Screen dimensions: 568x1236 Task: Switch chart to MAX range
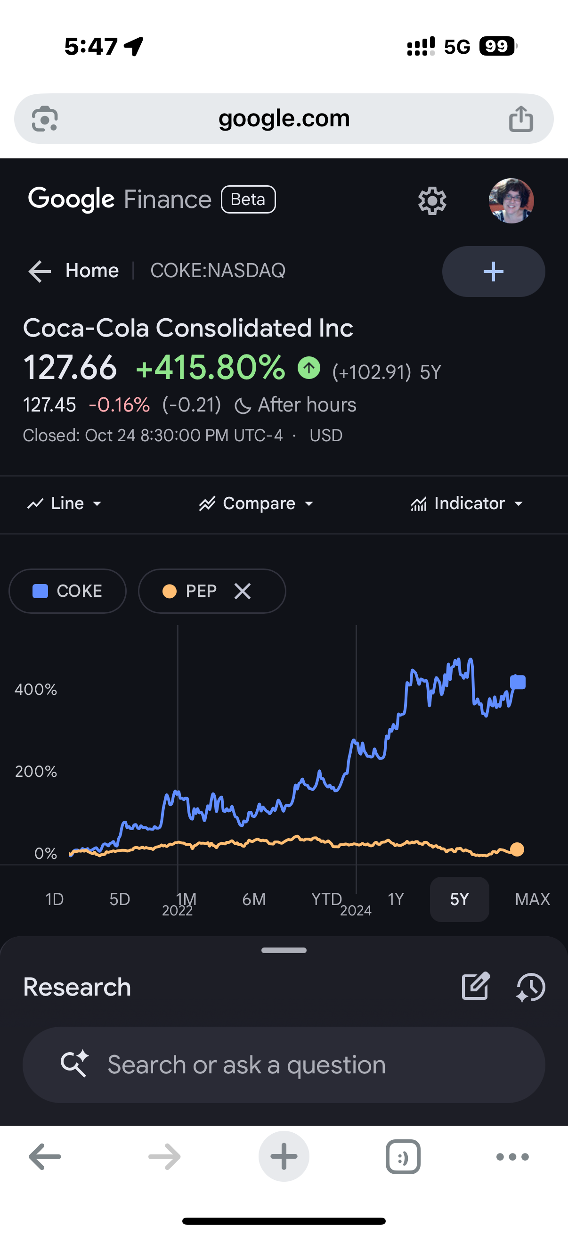tap(532, 899)
